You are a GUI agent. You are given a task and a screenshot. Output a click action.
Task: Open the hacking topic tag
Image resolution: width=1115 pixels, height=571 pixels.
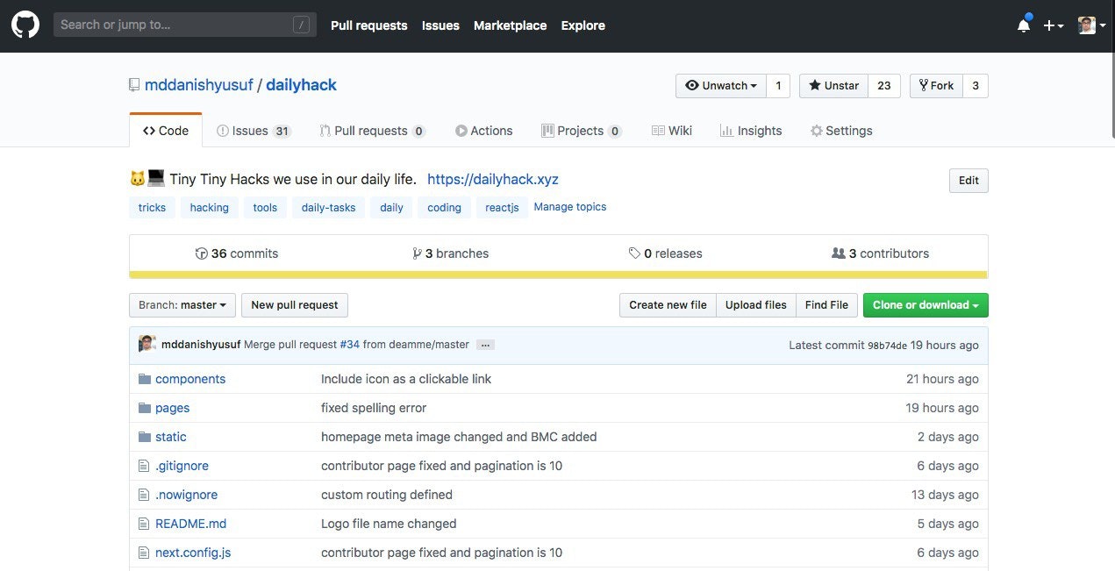tap(209, 207)
